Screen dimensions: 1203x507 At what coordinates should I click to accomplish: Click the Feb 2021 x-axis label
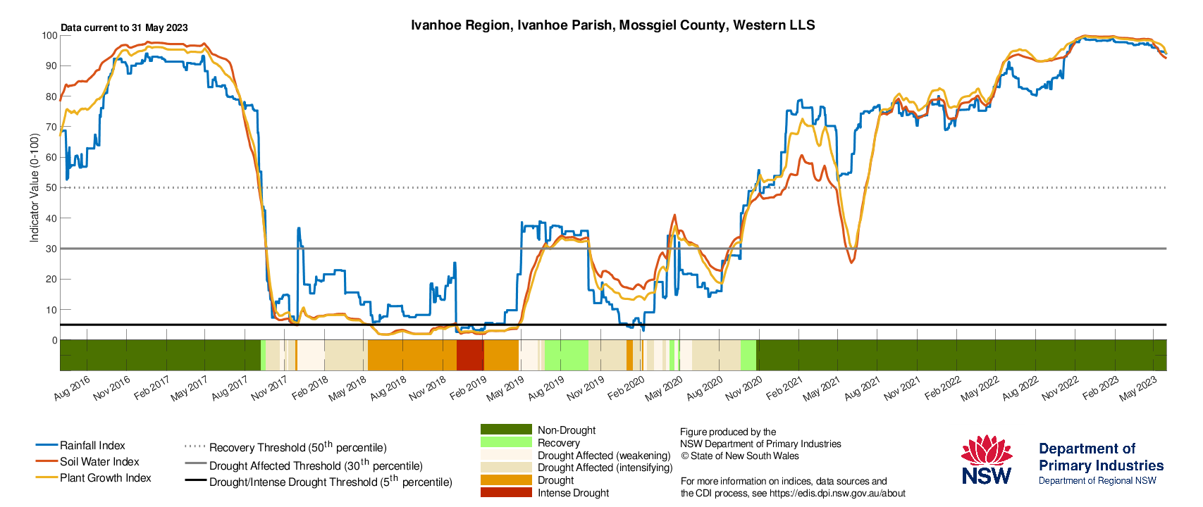[x=784, y=387]
